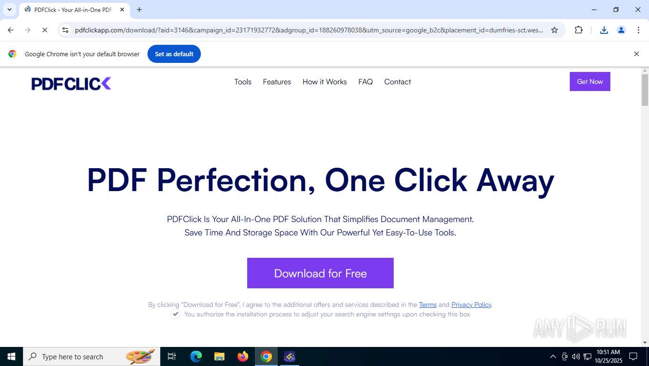Open the Privacy Policy link
Viewport: 649px width, 366px height.
[471, 305]
